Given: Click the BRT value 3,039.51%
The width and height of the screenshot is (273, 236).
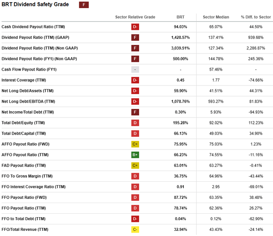Looking at the screenshot, I should (x=180, y=48).
